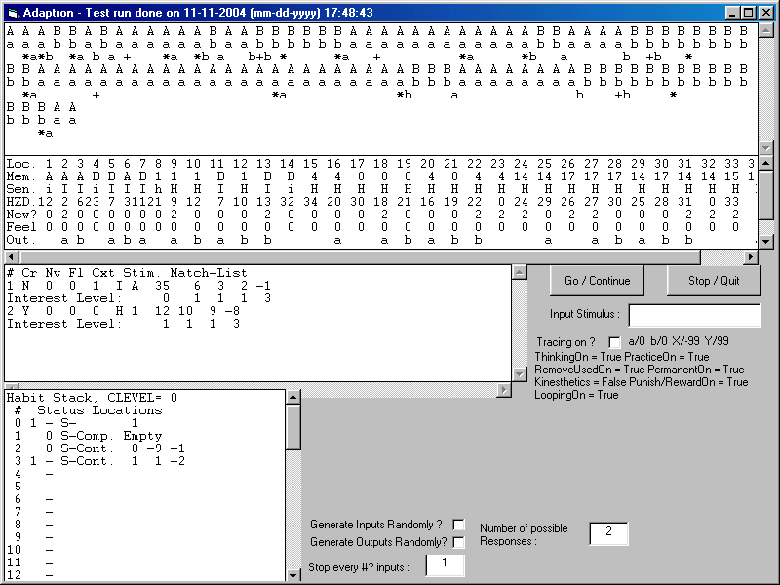780x585 pixels.
Task: Click the 'Stop every #? inputs :' label
Action: (x=359, y=567)
